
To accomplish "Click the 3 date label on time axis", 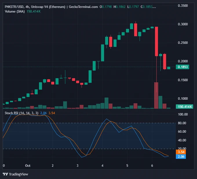I will point(78,166).
